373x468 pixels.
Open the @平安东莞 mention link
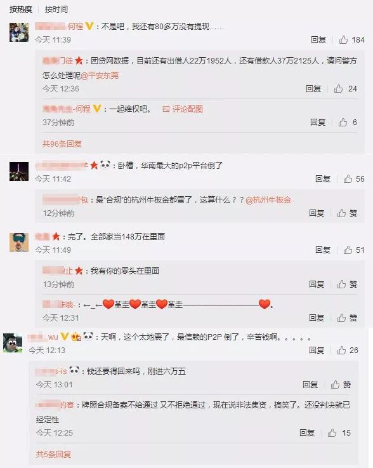[100, 76]
